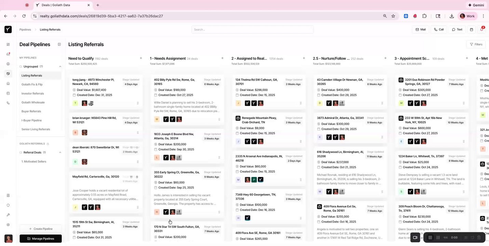Viewport: 489px width, 246px height.
Task: Open the contacts person icon in left rail
Action: [x=8, y=64]
